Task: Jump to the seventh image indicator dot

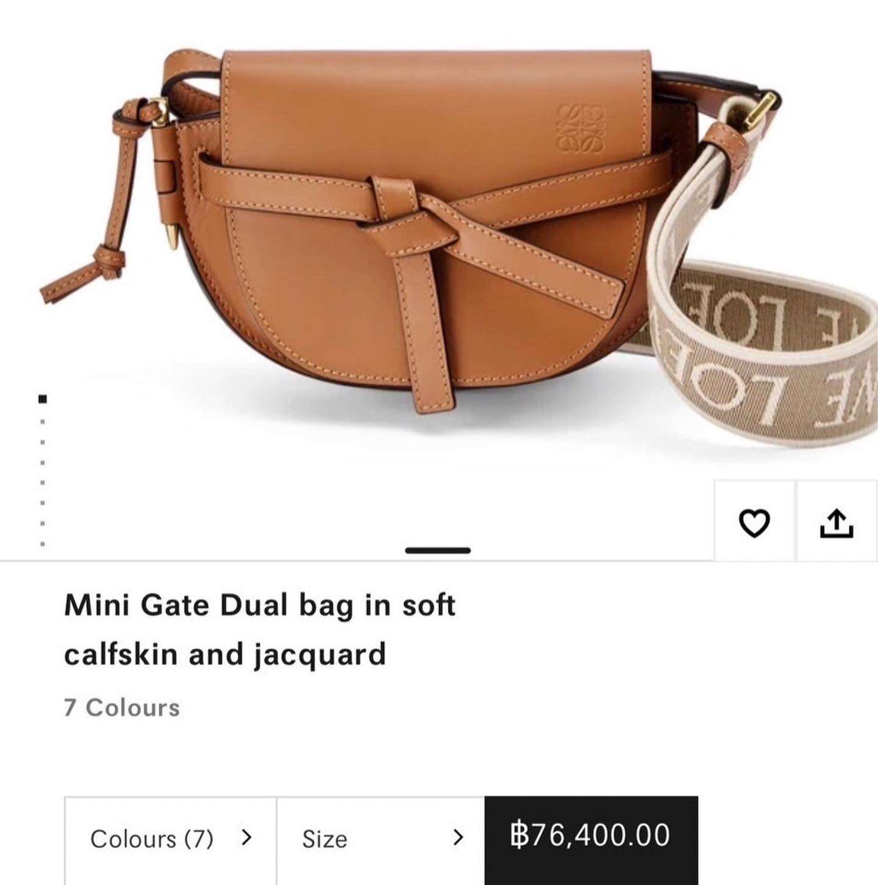Action: [43, 524]
